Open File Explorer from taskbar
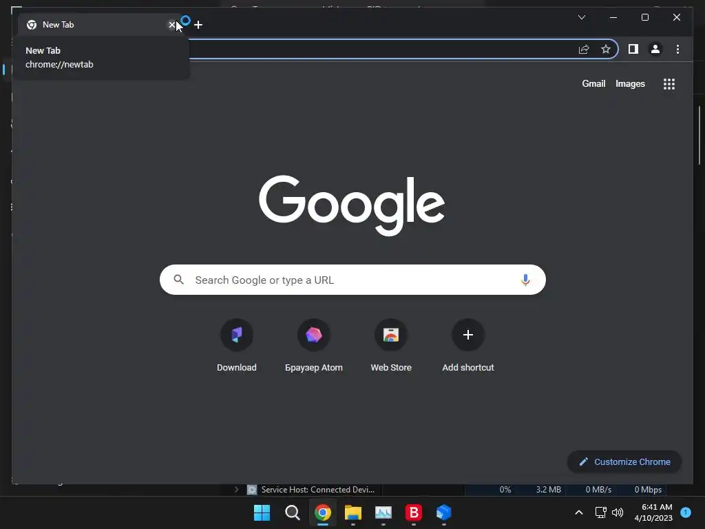Image resolution: width=705 pixels, height=529 pixels. pyautogui.click(x=353, y=512)
